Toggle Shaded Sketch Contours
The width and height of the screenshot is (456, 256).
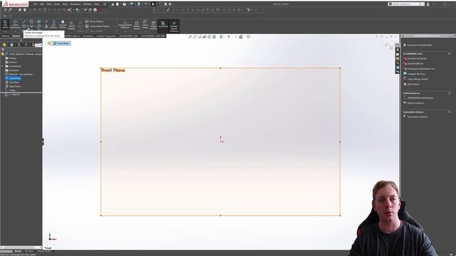(x=174, y=26)
